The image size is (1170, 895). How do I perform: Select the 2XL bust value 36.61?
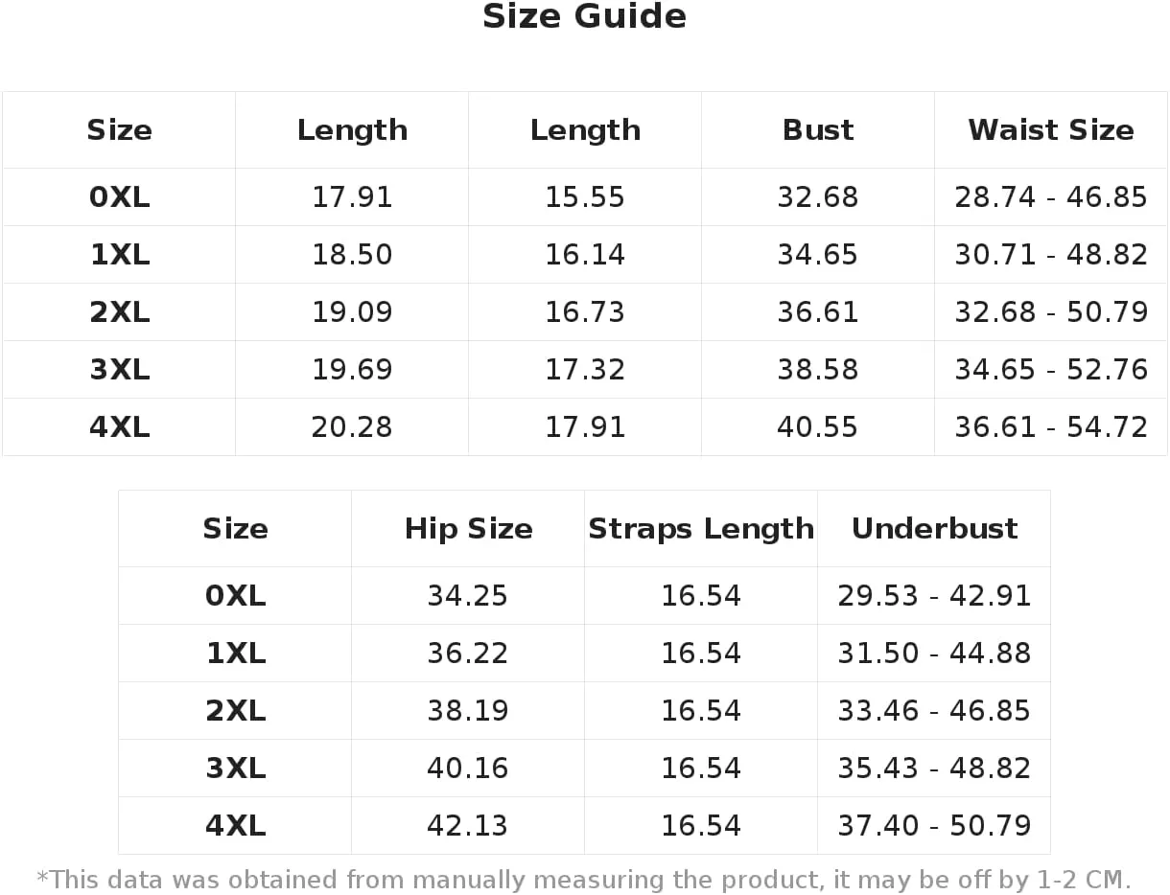point(818,312)
